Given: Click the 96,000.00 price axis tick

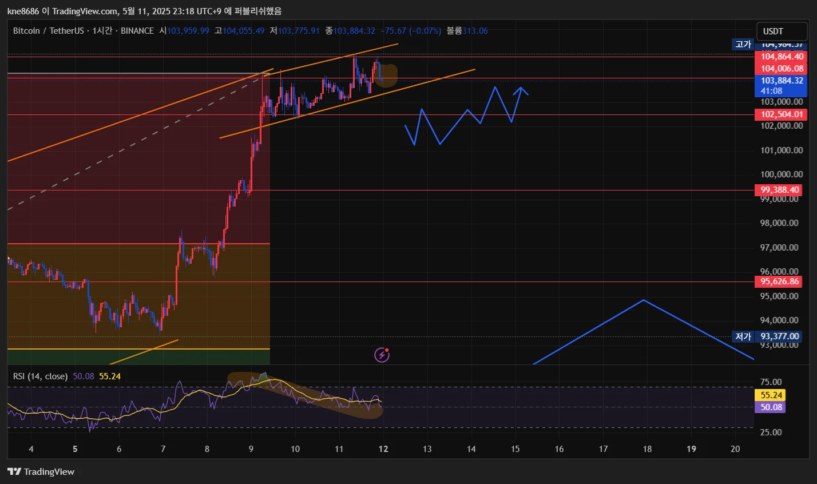Looking at the screenshot, I should (779, 272).
